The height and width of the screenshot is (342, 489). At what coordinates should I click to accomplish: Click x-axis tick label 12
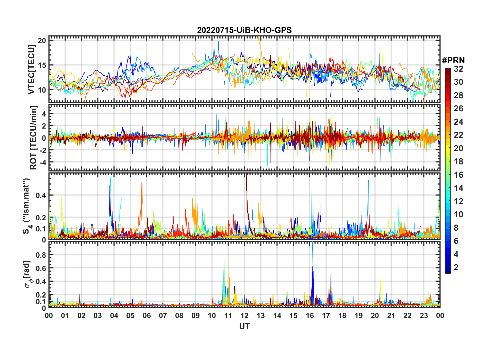click(x=244, y=316)
